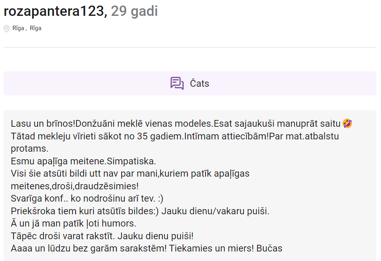This screenshot has width=381, height=261.
Task: Click the last line starting "Aaaa un lūdzu"
Action: 147,248
